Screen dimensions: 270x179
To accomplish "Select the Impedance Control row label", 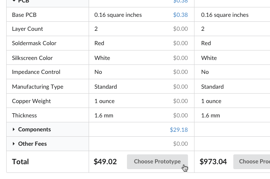I will [36, 72].
